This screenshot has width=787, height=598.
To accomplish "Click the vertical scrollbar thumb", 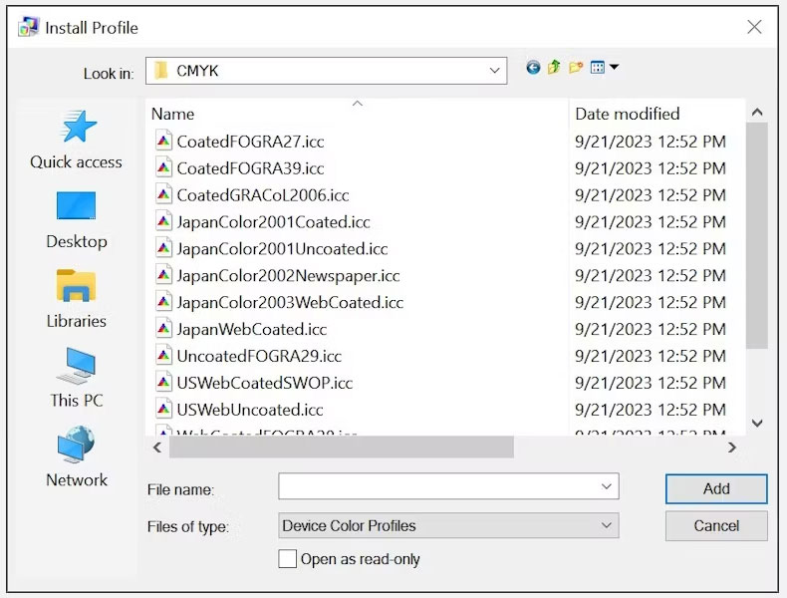I will (x=757, y=235).
